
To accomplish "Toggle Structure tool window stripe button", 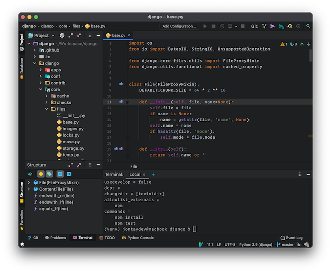I will click(22, 192).
